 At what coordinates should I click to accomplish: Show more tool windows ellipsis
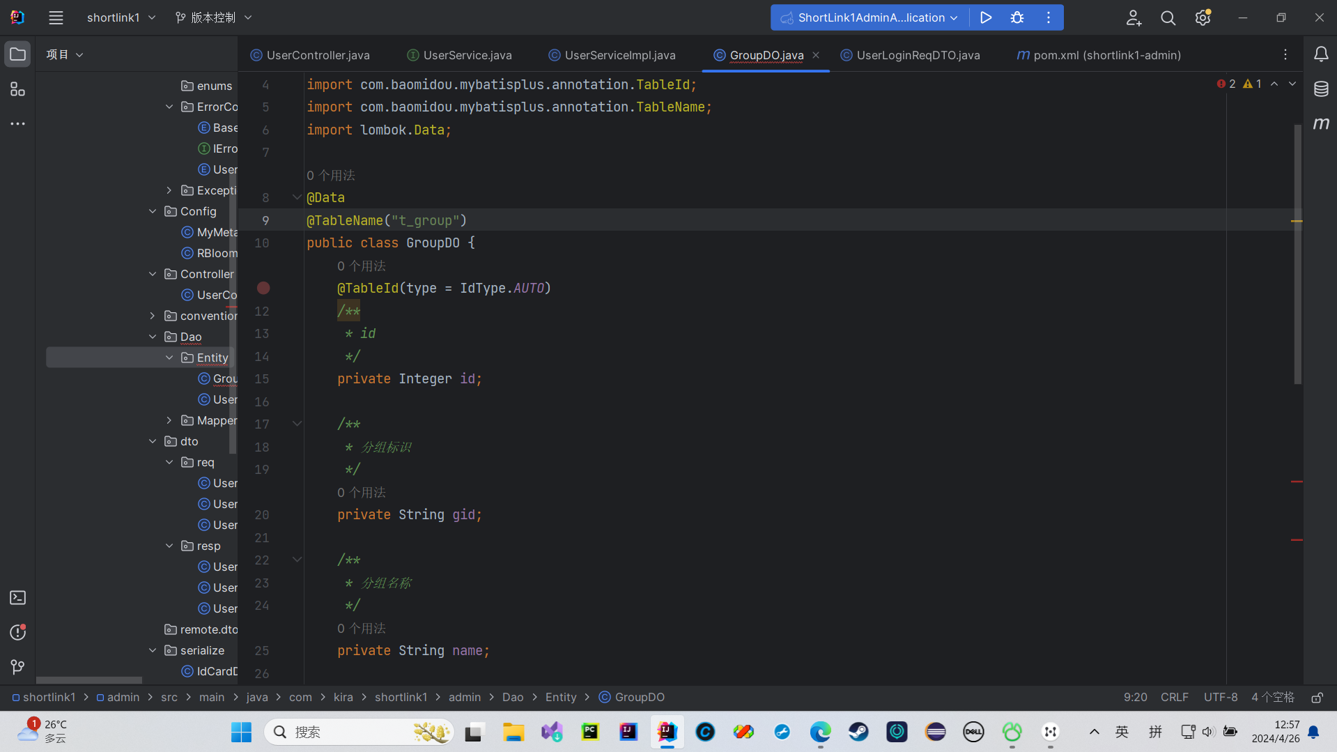point(17,123)
